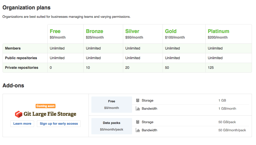This screenshot has height=145, width=256.
Task: Click the Free plan bandwidth chart icon
Action: coord(138,109)
